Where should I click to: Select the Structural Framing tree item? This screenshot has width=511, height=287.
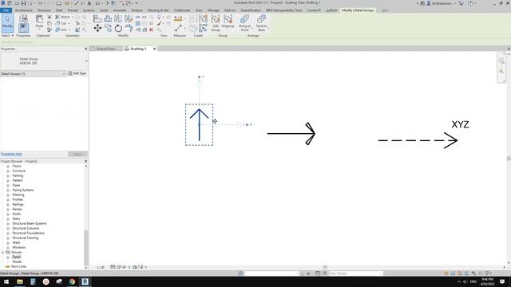click(26, 238)
